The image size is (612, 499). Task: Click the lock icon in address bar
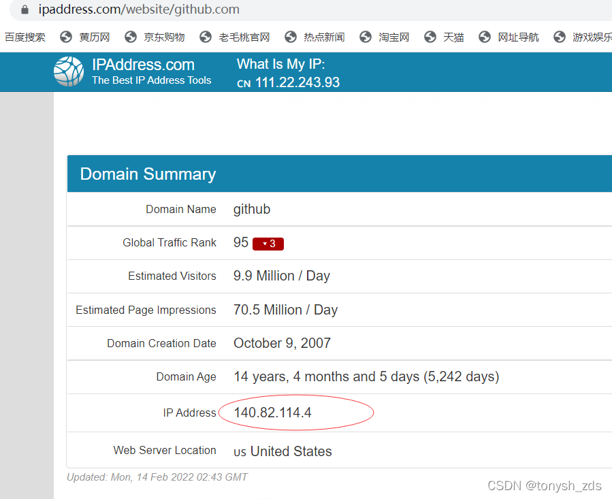25,10
